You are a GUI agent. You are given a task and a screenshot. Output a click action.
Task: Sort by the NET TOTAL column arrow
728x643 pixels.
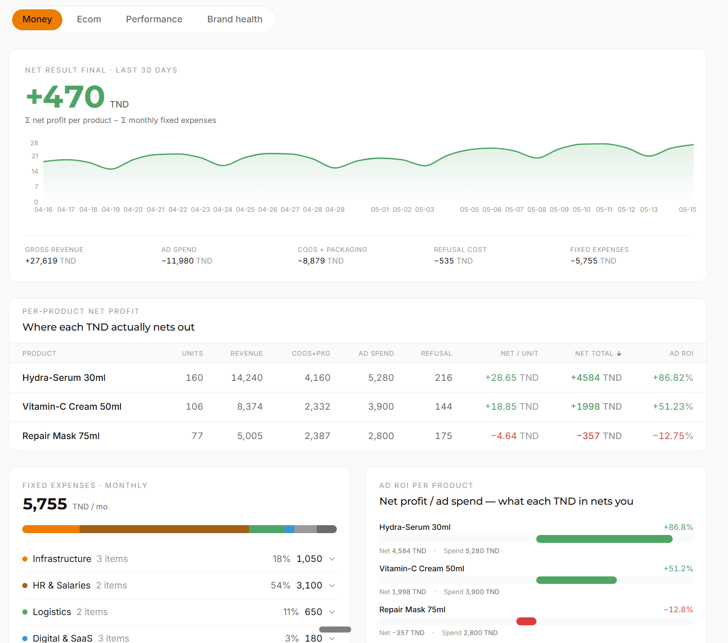tap(619, 354)
